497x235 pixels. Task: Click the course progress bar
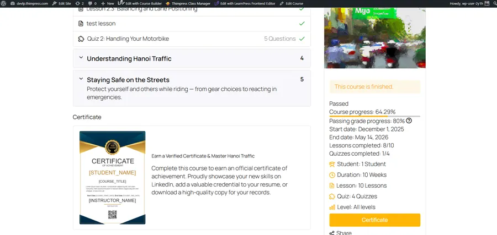pos(374,116)
